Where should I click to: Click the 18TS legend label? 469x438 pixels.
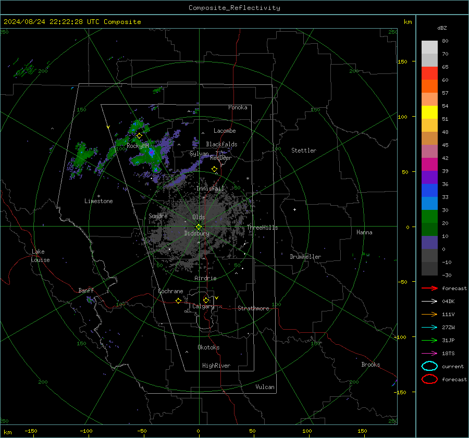pyautogui.click(x=448, y=354)
